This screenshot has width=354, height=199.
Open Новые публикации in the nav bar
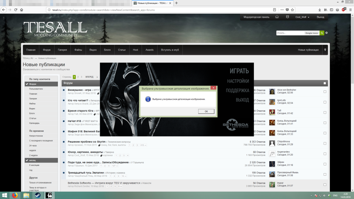coord(308,50)
